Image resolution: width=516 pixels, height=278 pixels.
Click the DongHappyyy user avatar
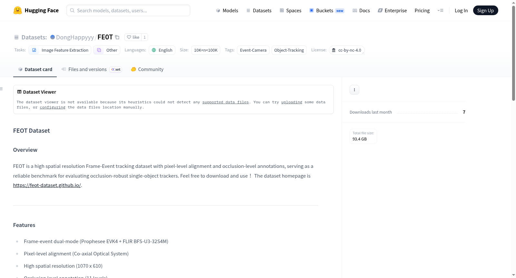click(53, 37)
